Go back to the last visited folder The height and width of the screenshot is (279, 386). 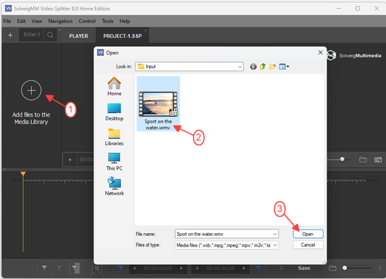(x=253, y=67)
